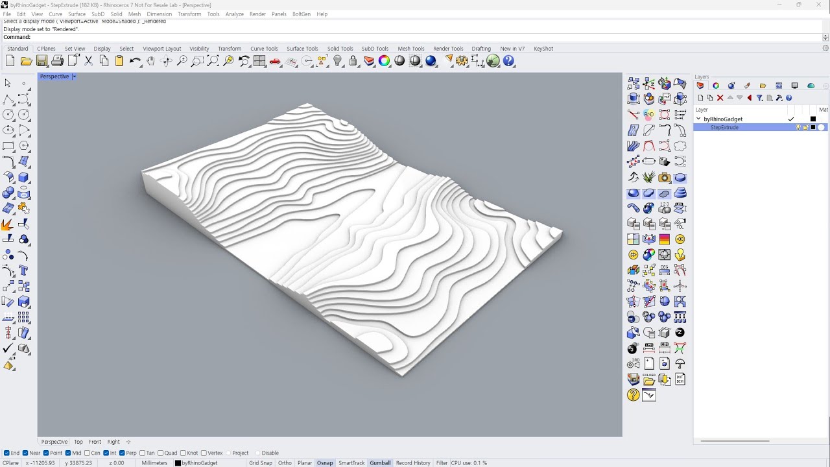Switch to the Front viewport tab

(95, 442)
